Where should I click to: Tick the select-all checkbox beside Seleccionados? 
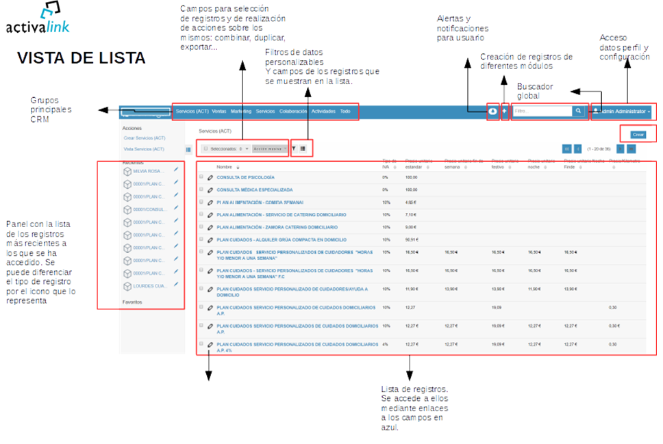point(206,148)
